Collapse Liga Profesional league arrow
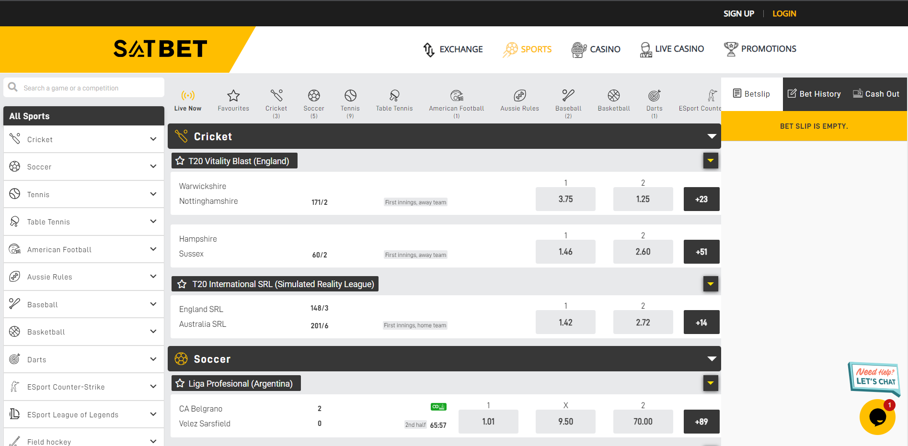The height and width of the screenshot is (446, 908). (x=711, y=383)
